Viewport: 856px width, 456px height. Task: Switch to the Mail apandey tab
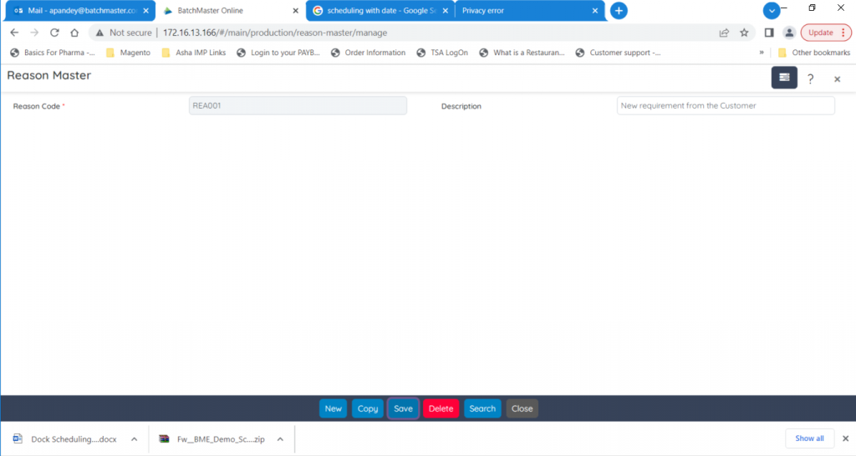pyautogui.click(x=75, y=11)
